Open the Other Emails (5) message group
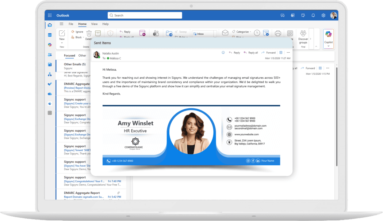 73,66
